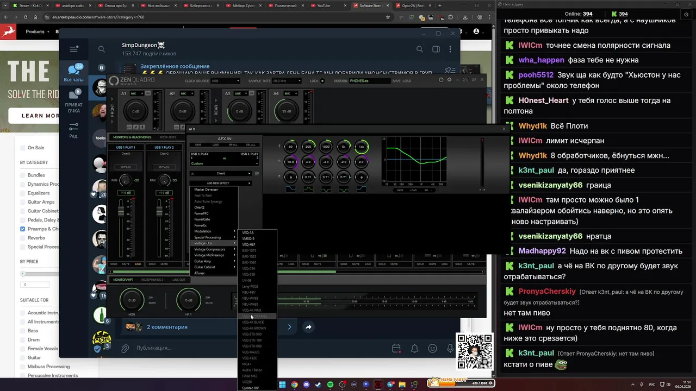The width and height of the screenshot is (696, 391).
Task: Click USB 1 PLAY 1 volume fader
Action: point(120,211)
